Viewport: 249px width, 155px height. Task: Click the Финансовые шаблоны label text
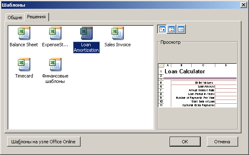[x=55, y=79]
